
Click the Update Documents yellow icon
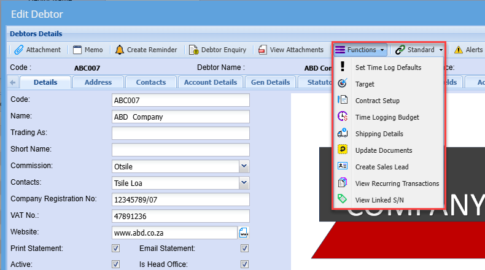coord(343,149)
